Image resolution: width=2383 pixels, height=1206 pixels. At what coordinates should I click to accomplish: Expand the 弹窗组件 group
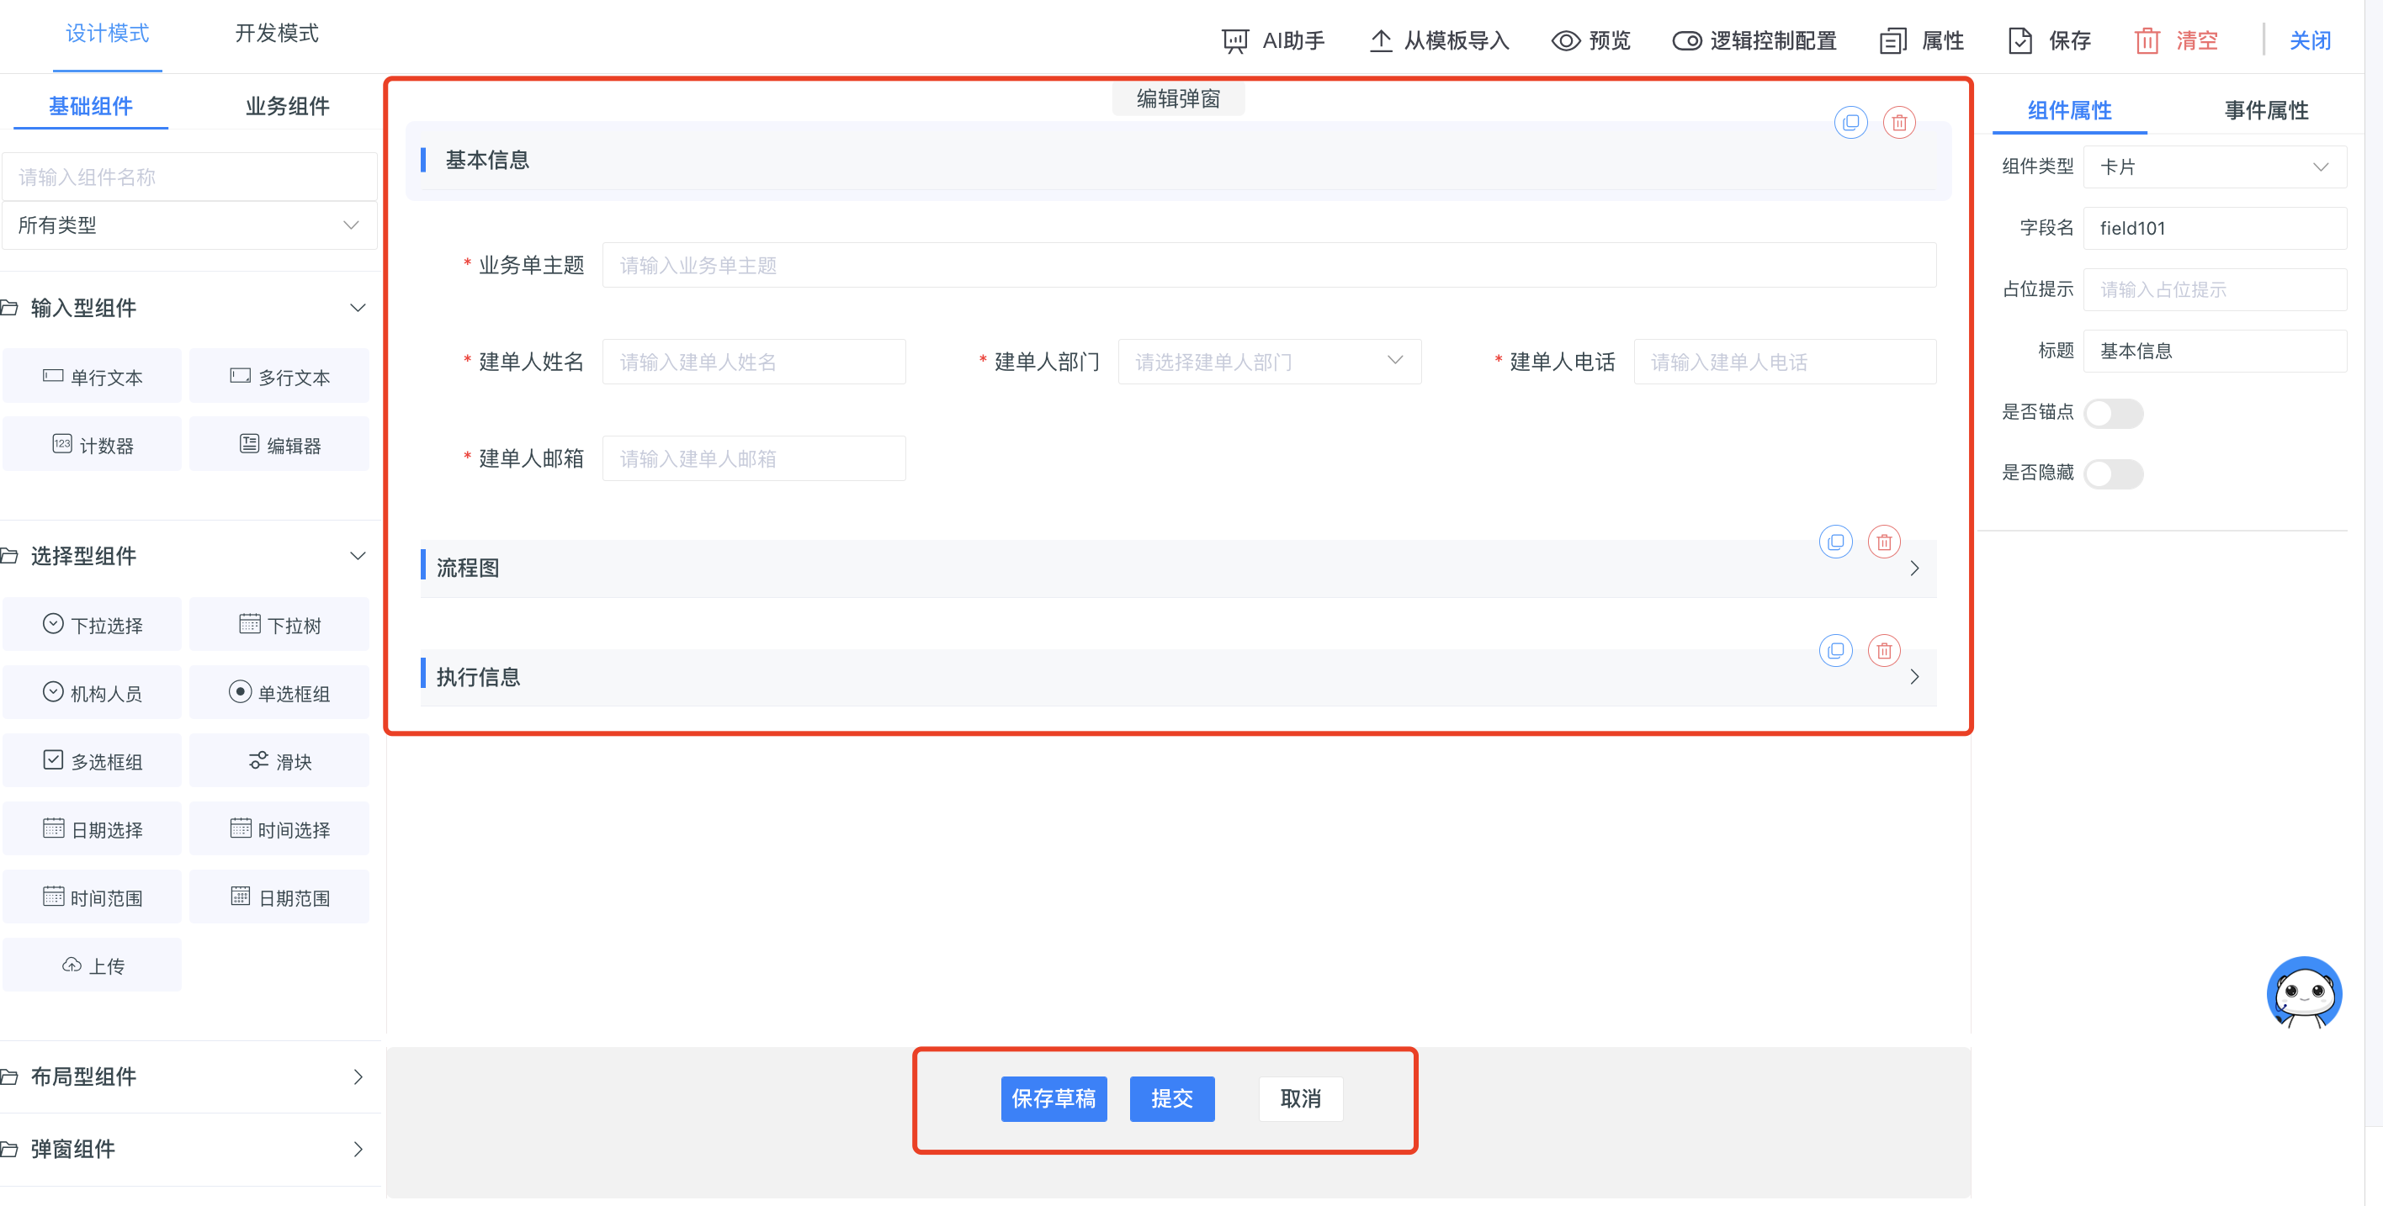(x=358, y=1150)
